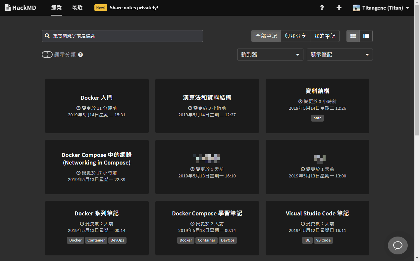Open pixelated note updated 16:10
This screenshot has width=420, height=261.
(207, 167)
